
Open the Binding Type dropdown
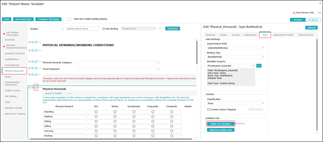[236, 57]
